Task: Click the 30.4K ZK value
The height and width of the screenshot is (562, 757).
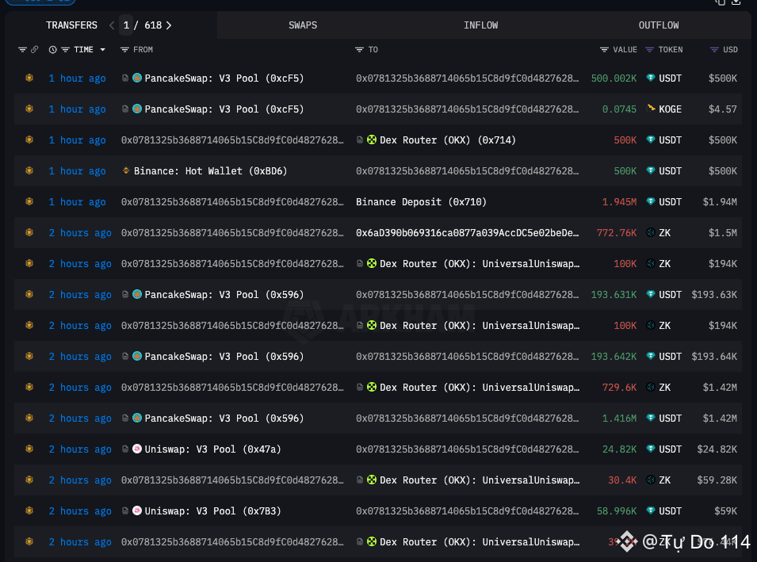Action: tap(622, 480)
